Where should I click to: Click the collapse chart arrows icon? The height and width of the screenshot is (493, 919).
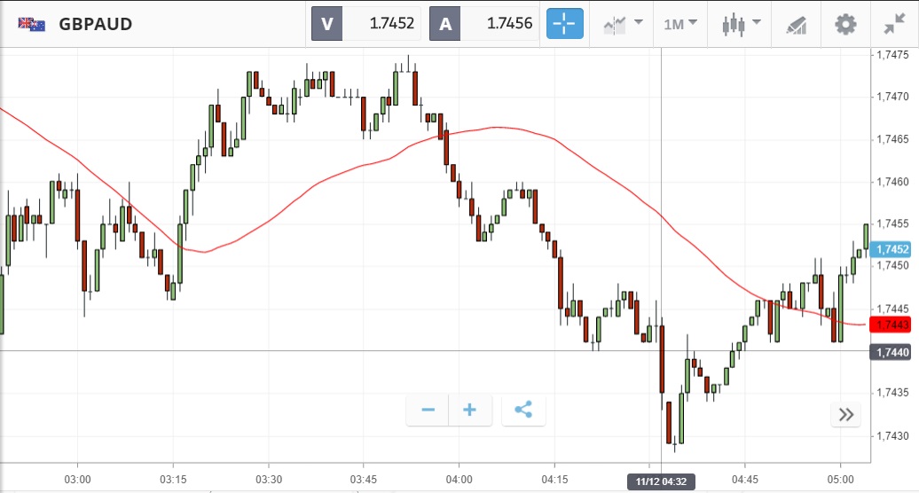click(894, 24)
